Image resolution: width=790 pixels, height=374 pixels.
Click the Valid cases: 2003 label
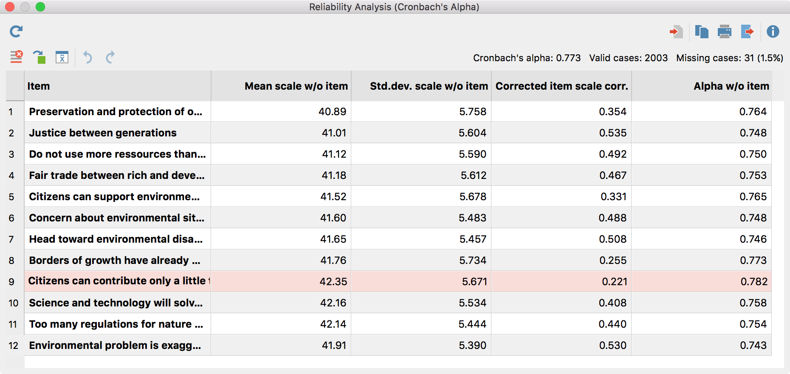point(628,58)
